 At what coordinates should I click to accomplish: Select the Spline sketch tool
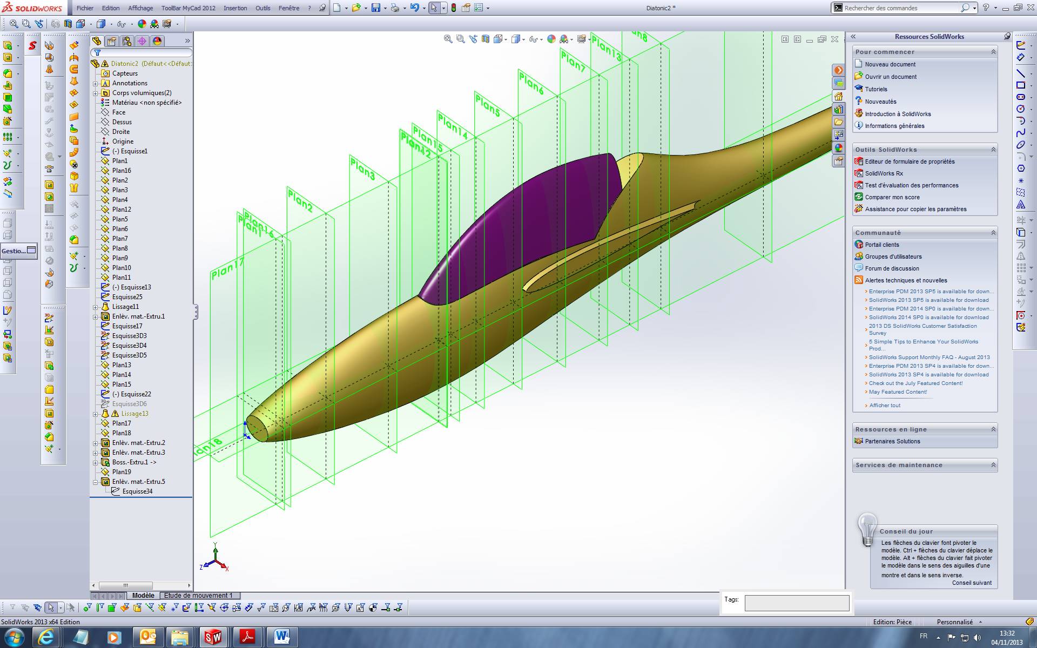[x=1020, y=133]
